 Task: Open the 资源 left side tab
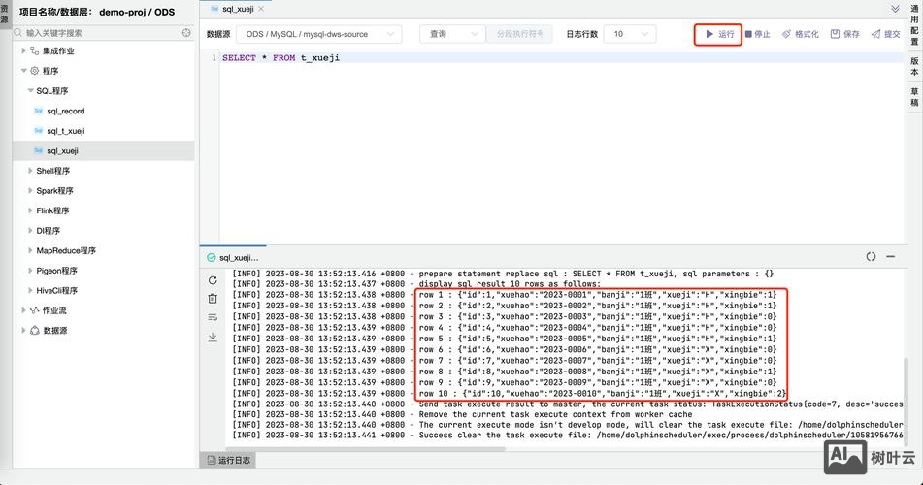(x=5, y=13)
